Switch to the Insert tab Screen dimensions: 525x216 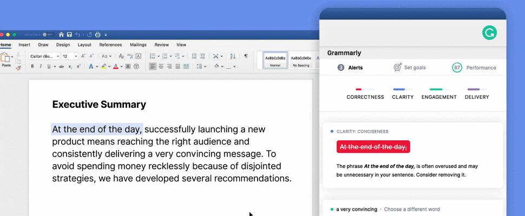[24, 45]
